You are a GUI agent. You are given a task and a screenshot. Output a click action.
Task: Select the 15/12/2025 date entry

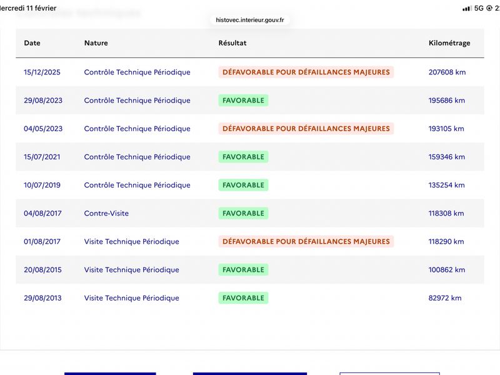point(42,72)
